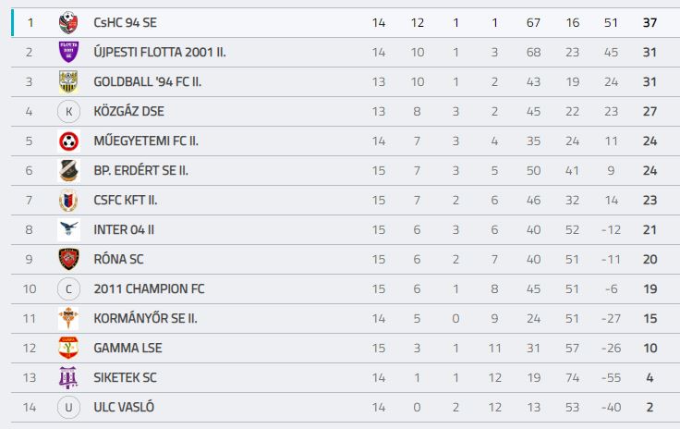The image size is (680, 429).
Task: Open the GAMMA LSE team name link
Action: 127,348
